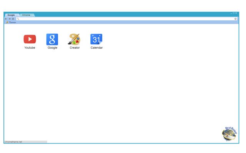This screenshot has height=153, width=246.
Task: Open the Google search app icon
Action: (52, 39)
